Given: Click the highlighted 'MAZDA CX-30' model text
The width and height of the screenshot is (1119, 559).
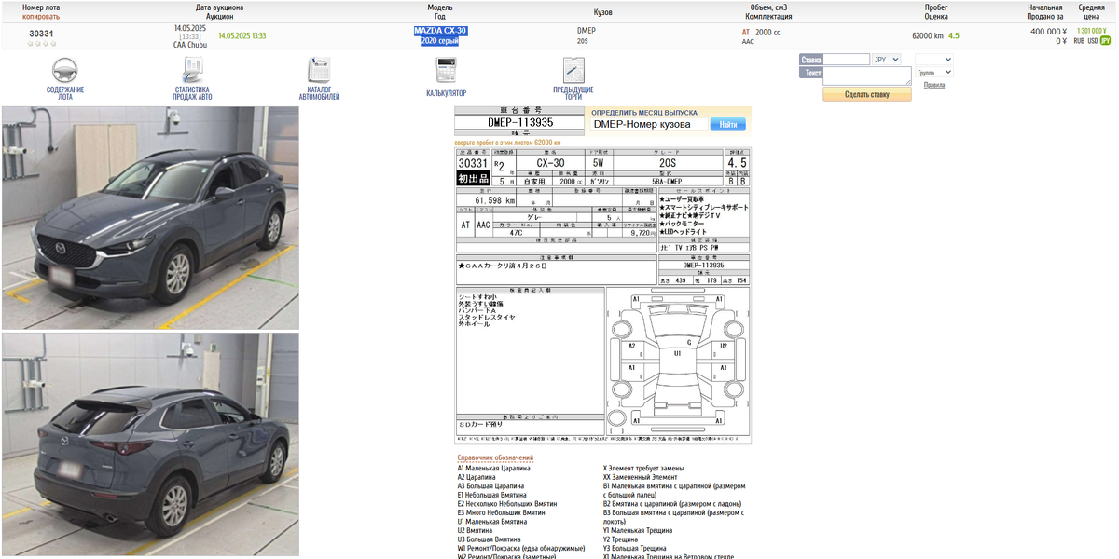Looking at the screenshot, I should 440,31.
